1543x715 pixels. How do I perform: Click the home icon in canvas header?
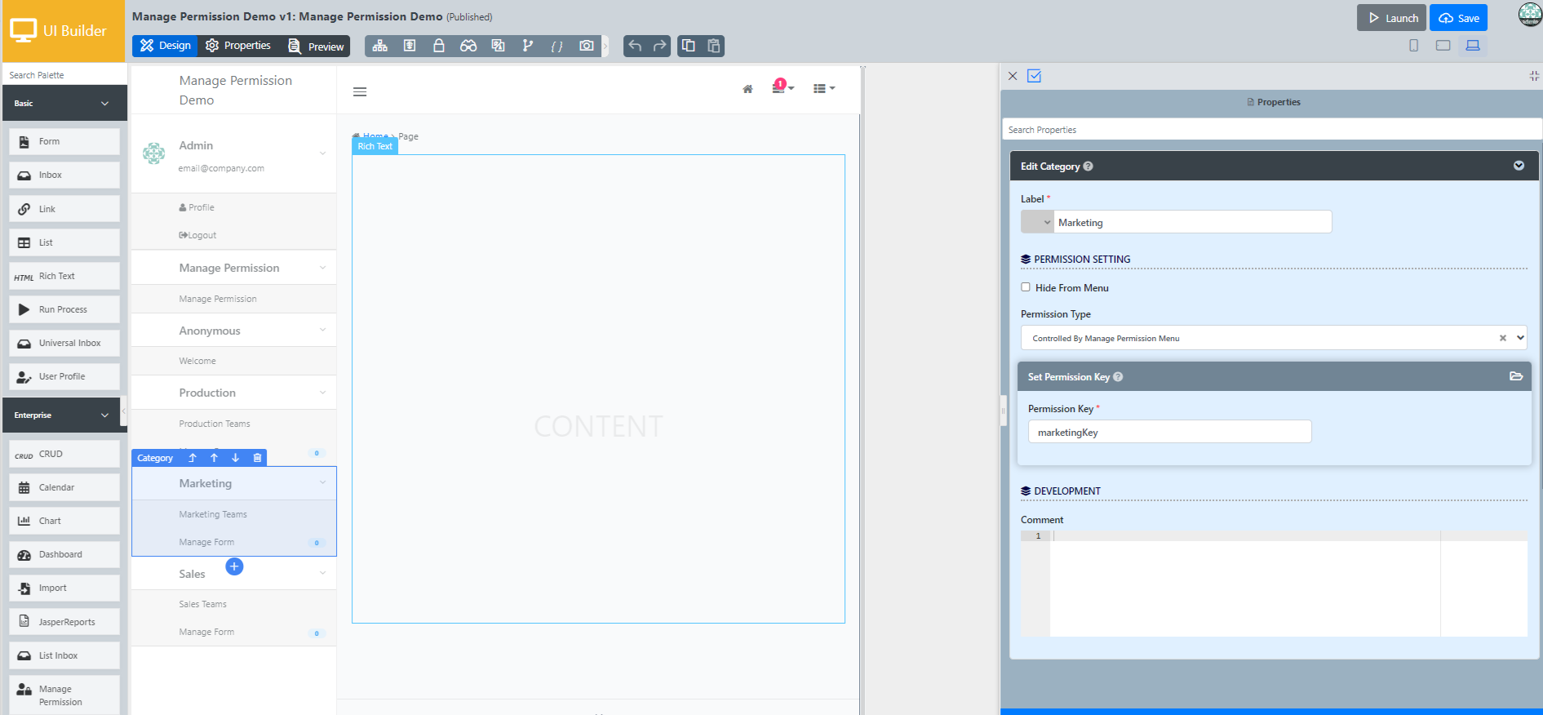click(x=747, y=89)
